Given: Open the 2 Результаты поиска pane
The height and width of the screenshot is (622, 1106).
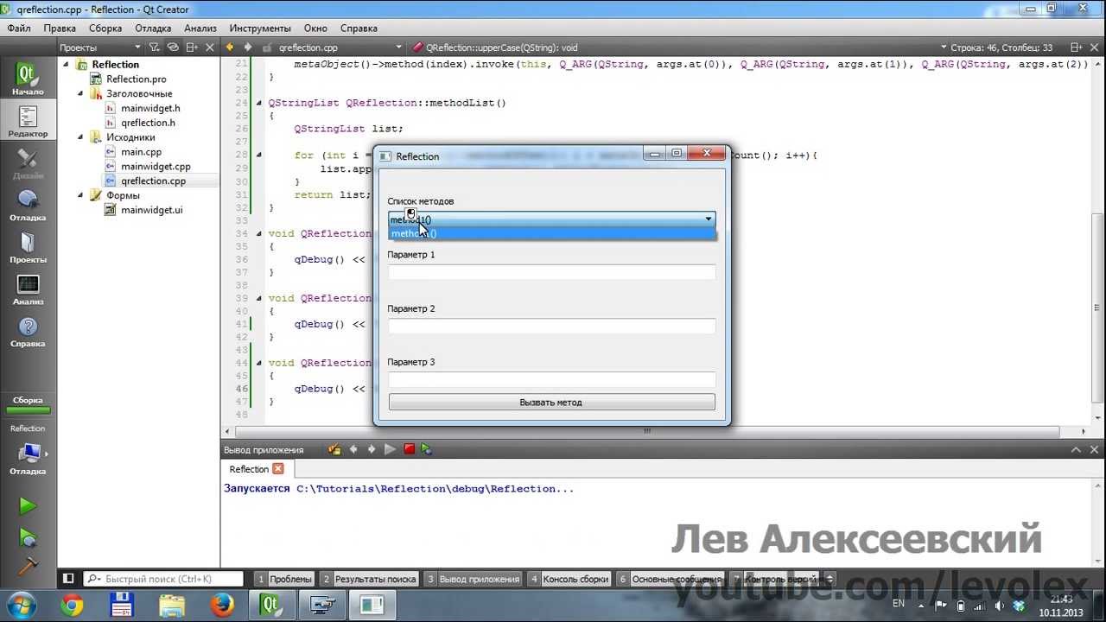Looking at the screenshot, I should click(x=369, y=579).
